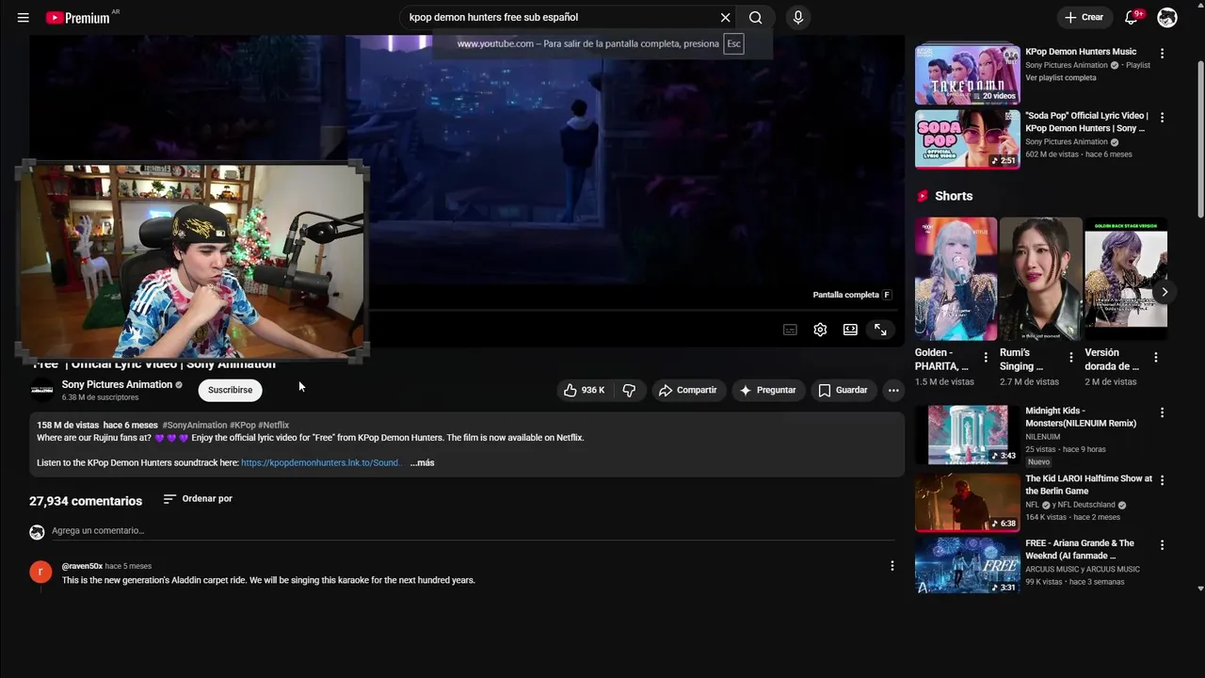Open title "Soda Pop" Official Lyric Video
This screenshot has width=1205, height=678.
click(1086, 122)
